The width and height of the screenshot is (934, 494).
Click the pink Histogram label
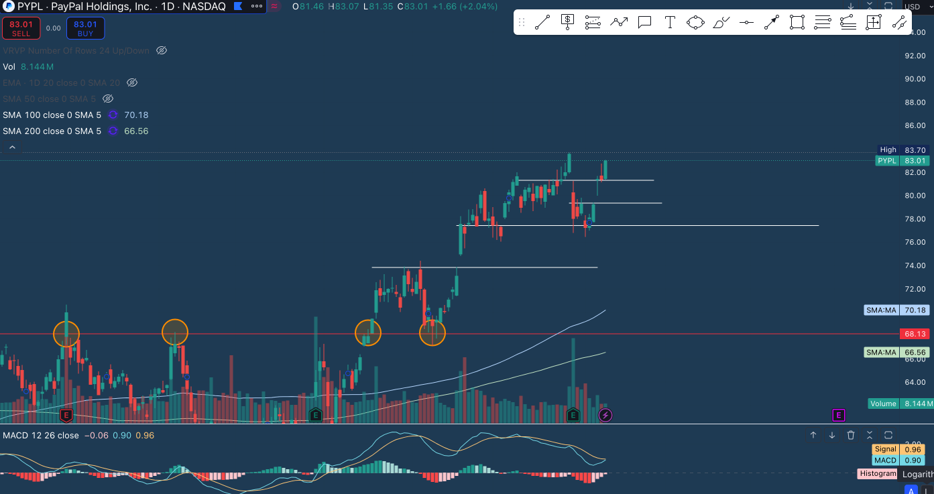pyautogui.click(x=878, y=473)
